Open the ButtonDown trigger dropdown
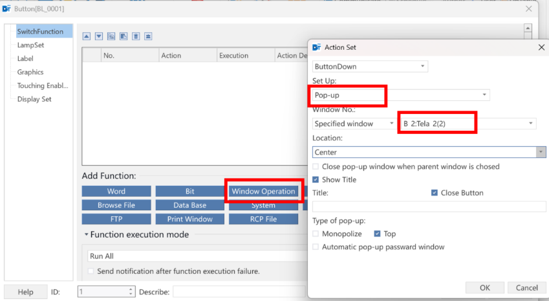This screenshot has width=549, height=301. [370, 66]
